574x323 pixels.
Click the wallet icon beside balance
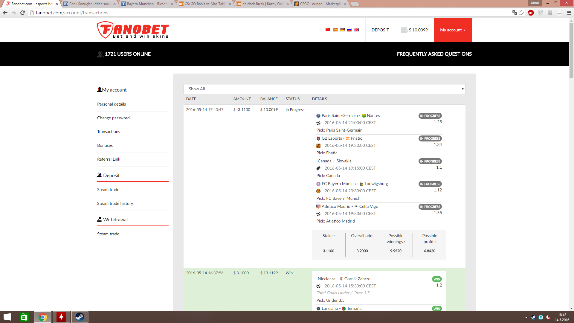(404, 30)
